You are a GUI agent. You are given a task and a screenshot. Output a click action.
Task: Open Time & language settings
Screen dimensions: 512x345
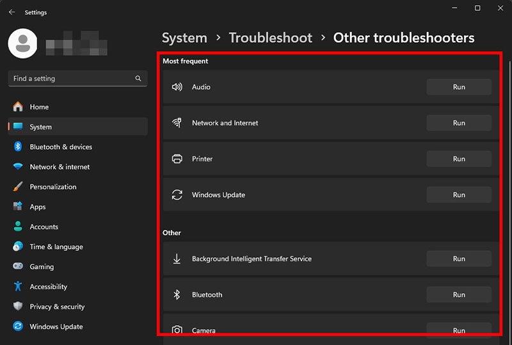[77, 246]
